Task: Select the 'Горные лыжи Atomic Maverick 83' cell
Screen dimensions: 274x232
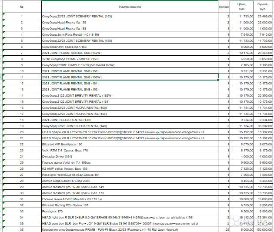Action: tap(130, 199)
